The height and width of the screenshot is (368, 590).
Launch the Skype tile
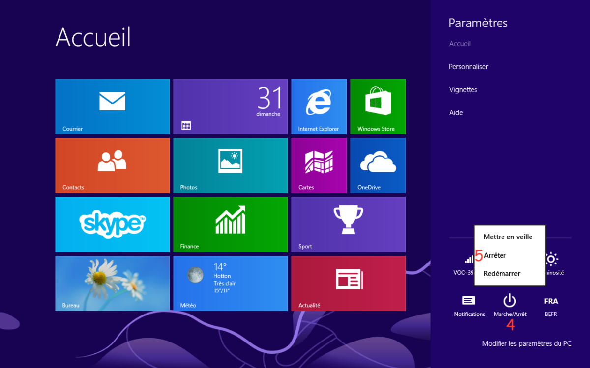[x=112, y=224]
